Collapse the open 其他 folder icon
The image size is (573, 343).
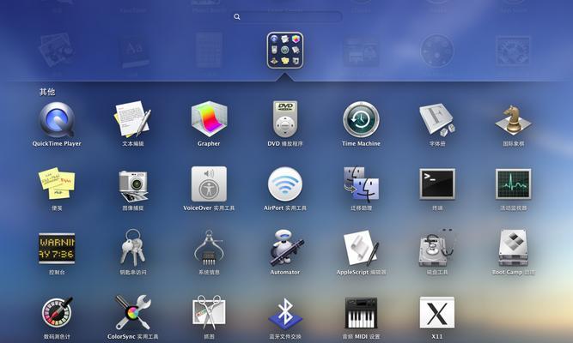click(285, 51)
